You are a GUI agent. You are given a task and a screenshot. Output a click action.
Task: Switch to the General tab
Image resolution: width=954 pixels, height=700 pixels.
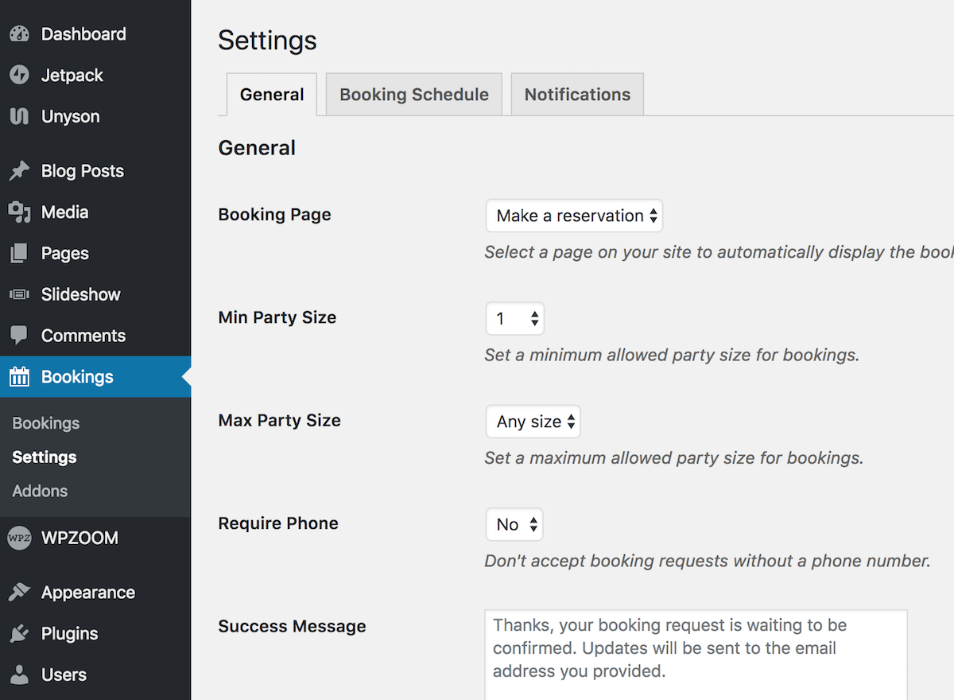pyautogui.click(x=272, y=95)
